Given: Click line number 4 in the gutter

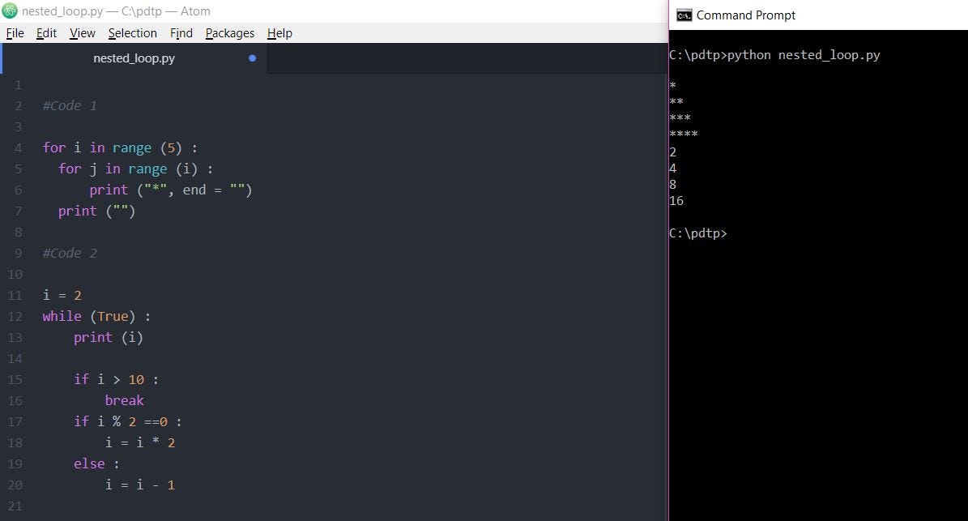Looking at the screenshot, I should click(18, 147).
